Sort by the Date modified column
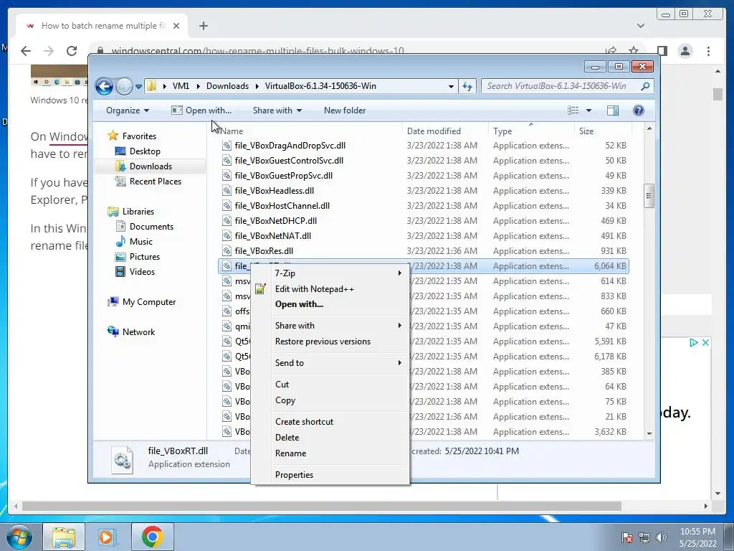The image size is (734, 551). tap(444, 131)
